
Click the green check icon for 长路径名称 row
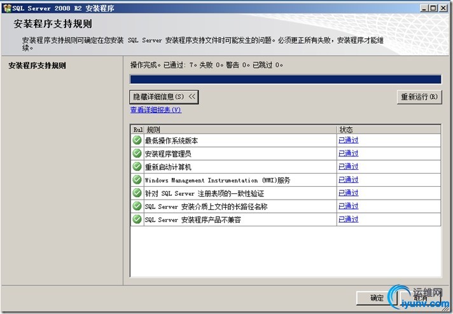(137, 206)
